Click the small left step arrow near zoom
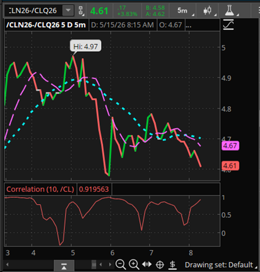The height and width of the screenshot is (272, 260). click(101, 265)
